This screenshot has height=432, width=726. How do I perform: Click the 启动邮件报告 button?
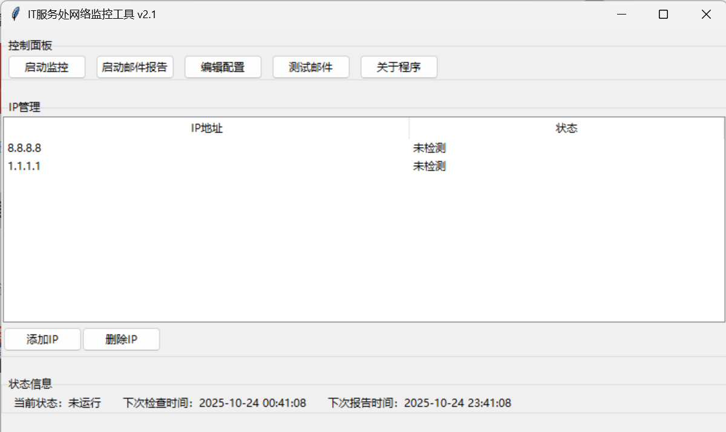(x=135, y=67)
